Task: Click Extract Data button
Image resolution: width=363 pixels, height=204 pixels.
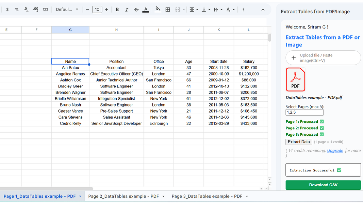Action: [x=299, y=142]
